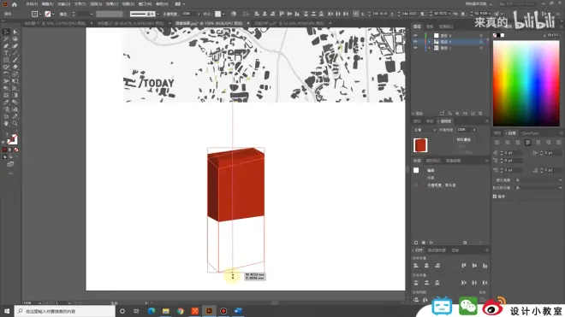Select the Eyedropper tool
Viewport: 565px width, 317px height.
click(x=6, y=103)
